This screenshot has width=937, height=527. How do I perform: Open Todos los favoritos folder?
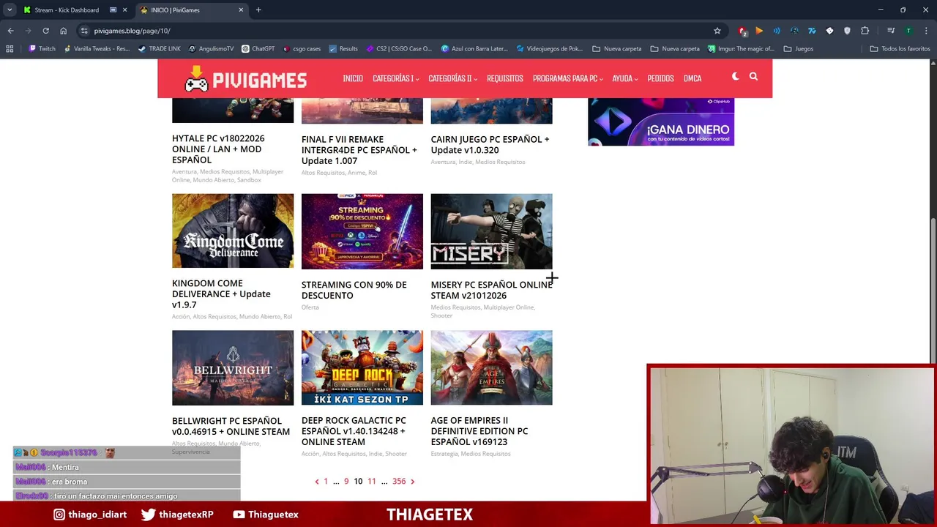(900, 48)
